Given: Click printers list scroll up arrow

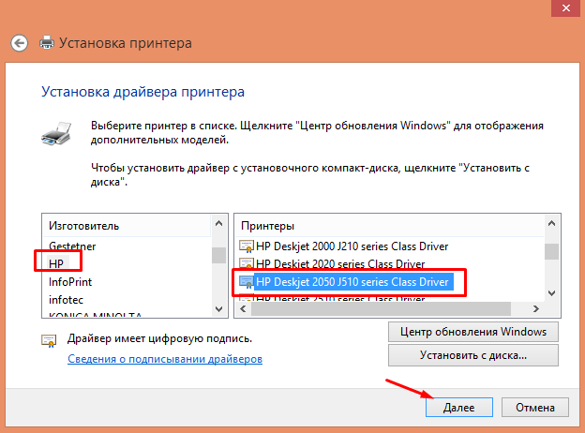Looking at the screenshot, I should (x=551, y=224).
